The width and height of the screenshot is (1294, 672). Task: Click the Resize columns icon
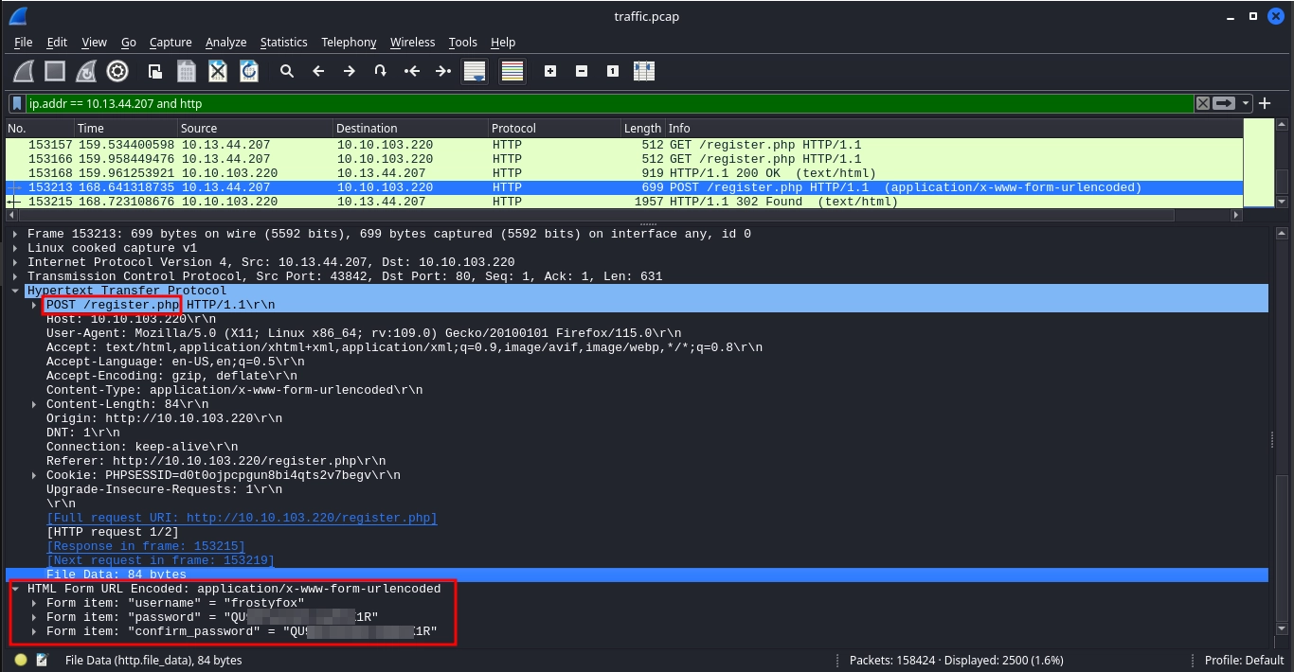point(644,71)
